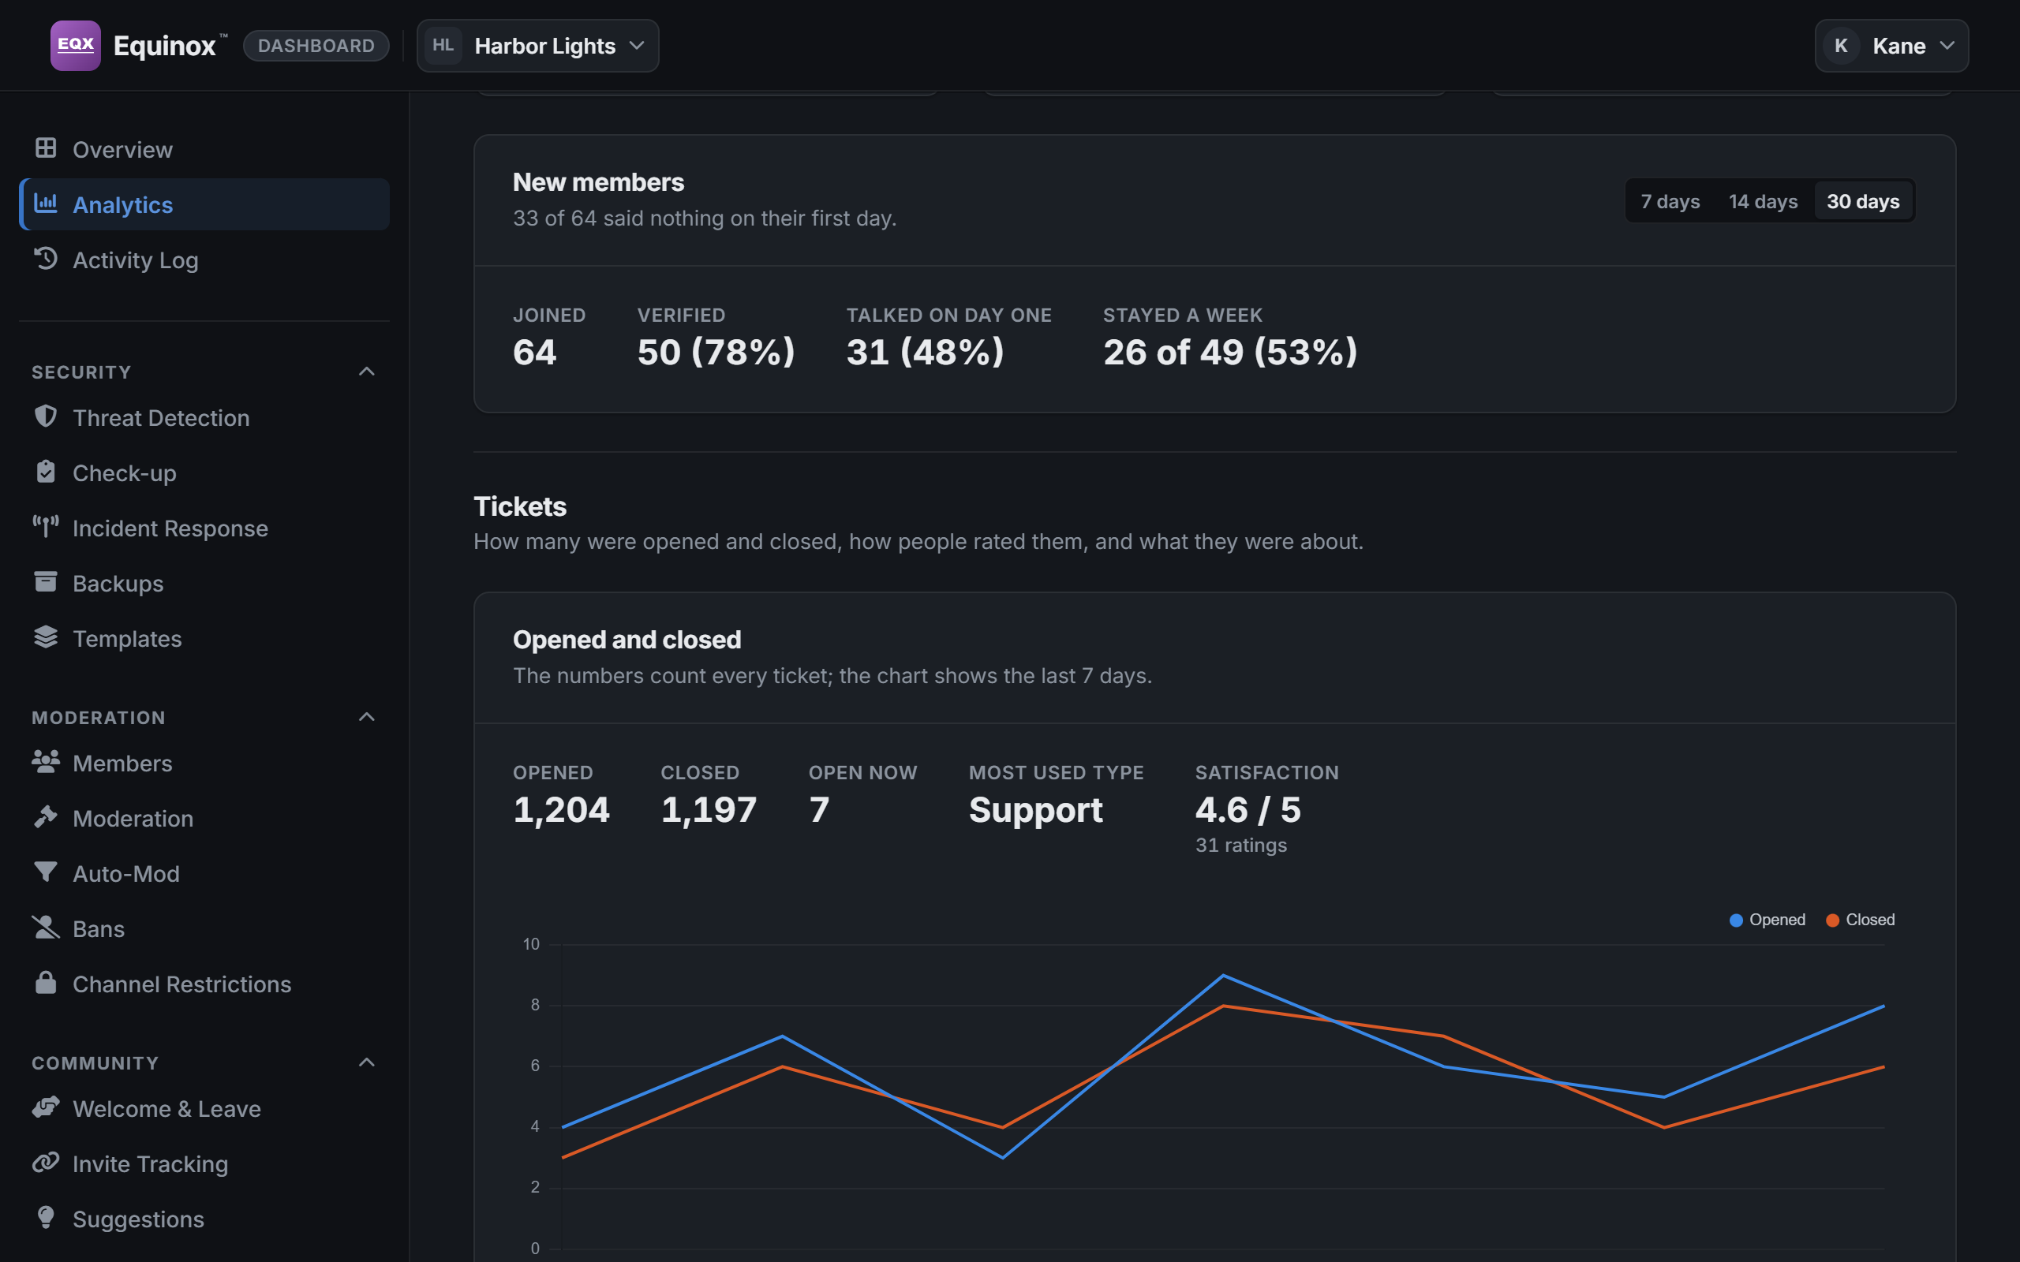This screenshot has height=1262, width=2020.
Task: Click the Auto-Mod filter icon
Action: click(46, 872)
